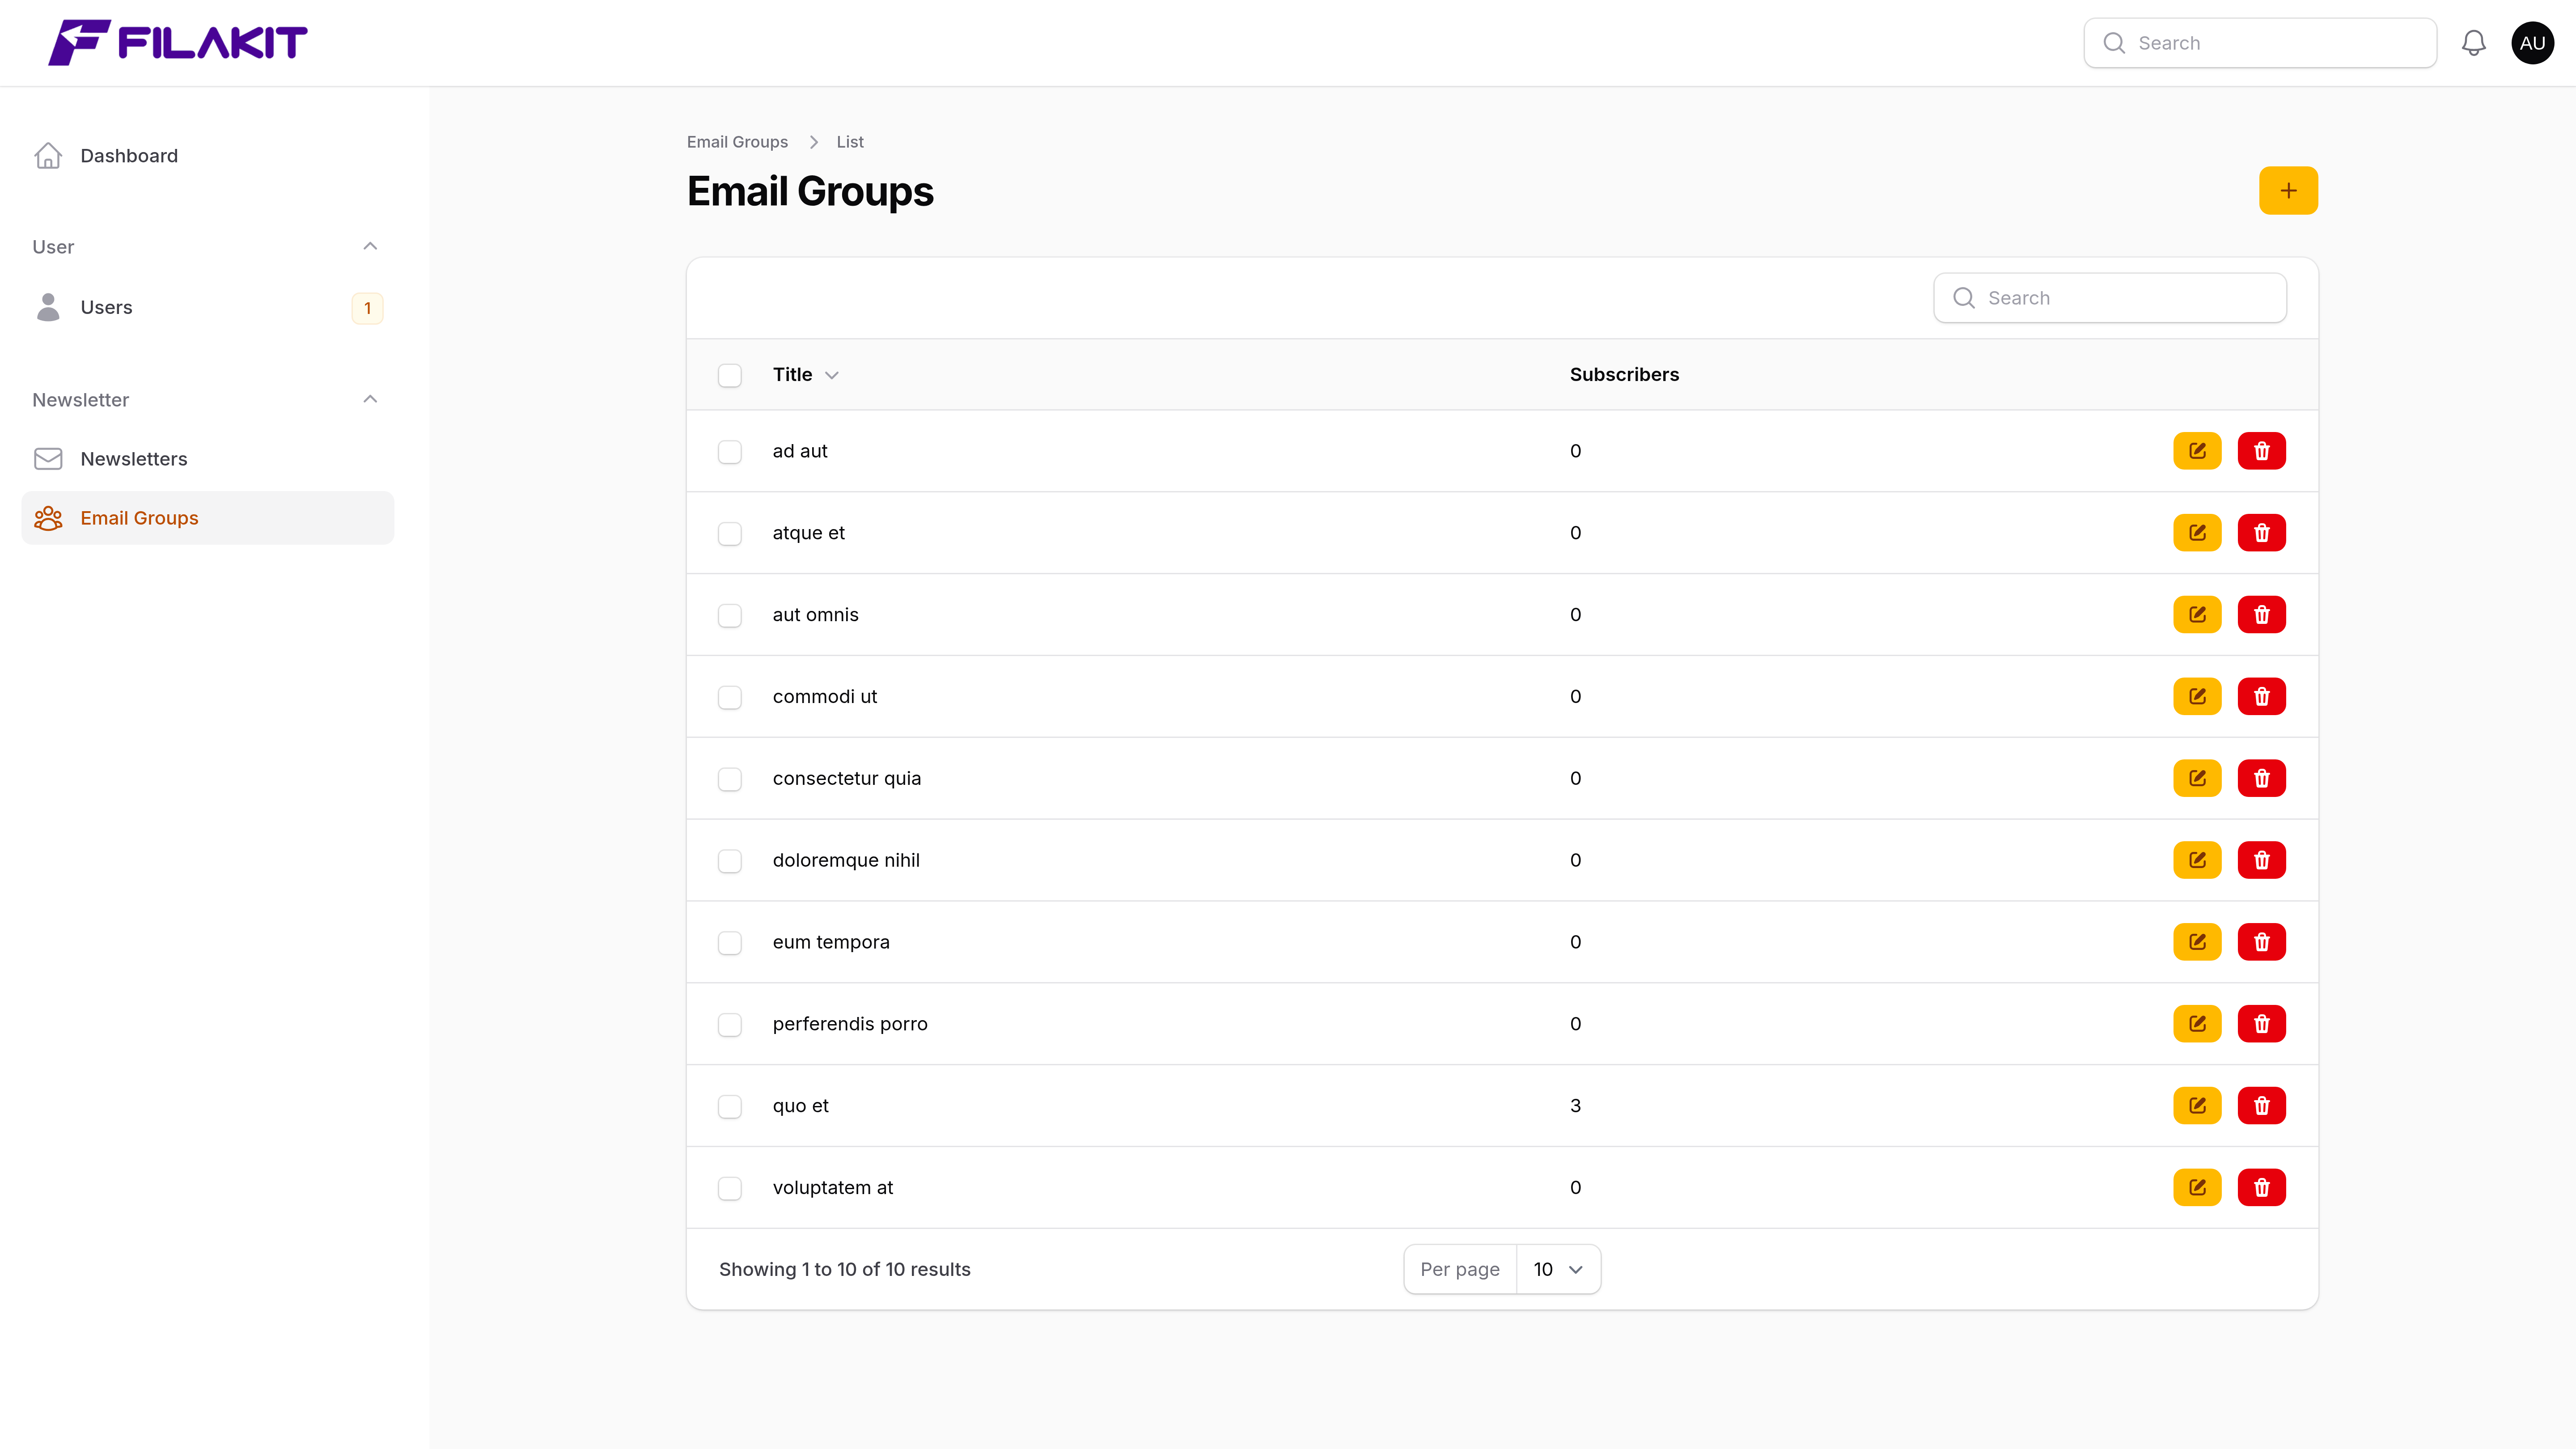Image resolution: width=2576 pixels, height=1449 pixels.
Task: Go to Dashboard in sidebar
Action: pyautogui.click(x=208, y=156)
